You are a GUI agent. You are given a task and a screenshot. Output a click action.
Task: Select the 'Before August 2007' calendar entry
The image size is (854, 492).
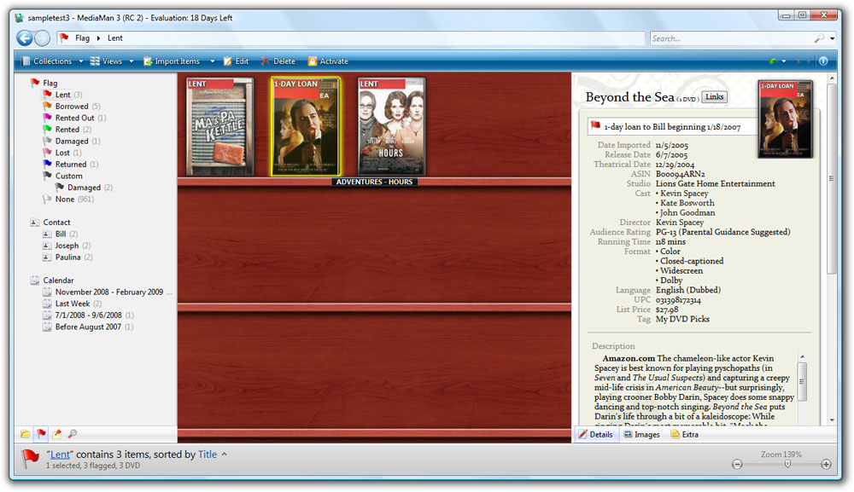pyautogui.click(x=88, y=327)
